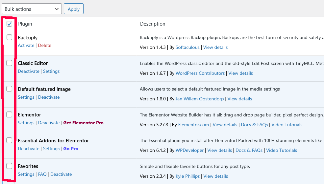The height and width of the screenshot is (184, 324).
Task: Open Softaculous author link
Action: tap(187, 47)
